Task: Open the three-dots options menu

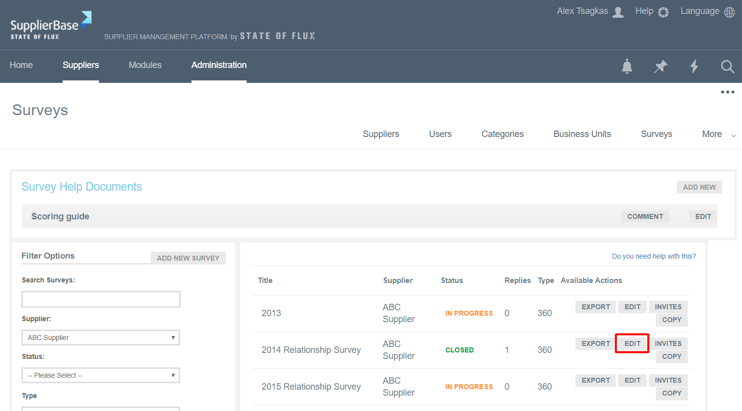Action: [728, 92]
